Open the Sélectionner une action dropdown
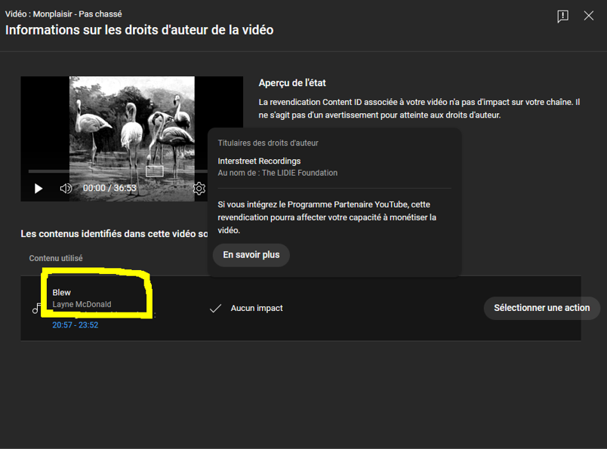 pyautogui.click(x=541, y=308)
